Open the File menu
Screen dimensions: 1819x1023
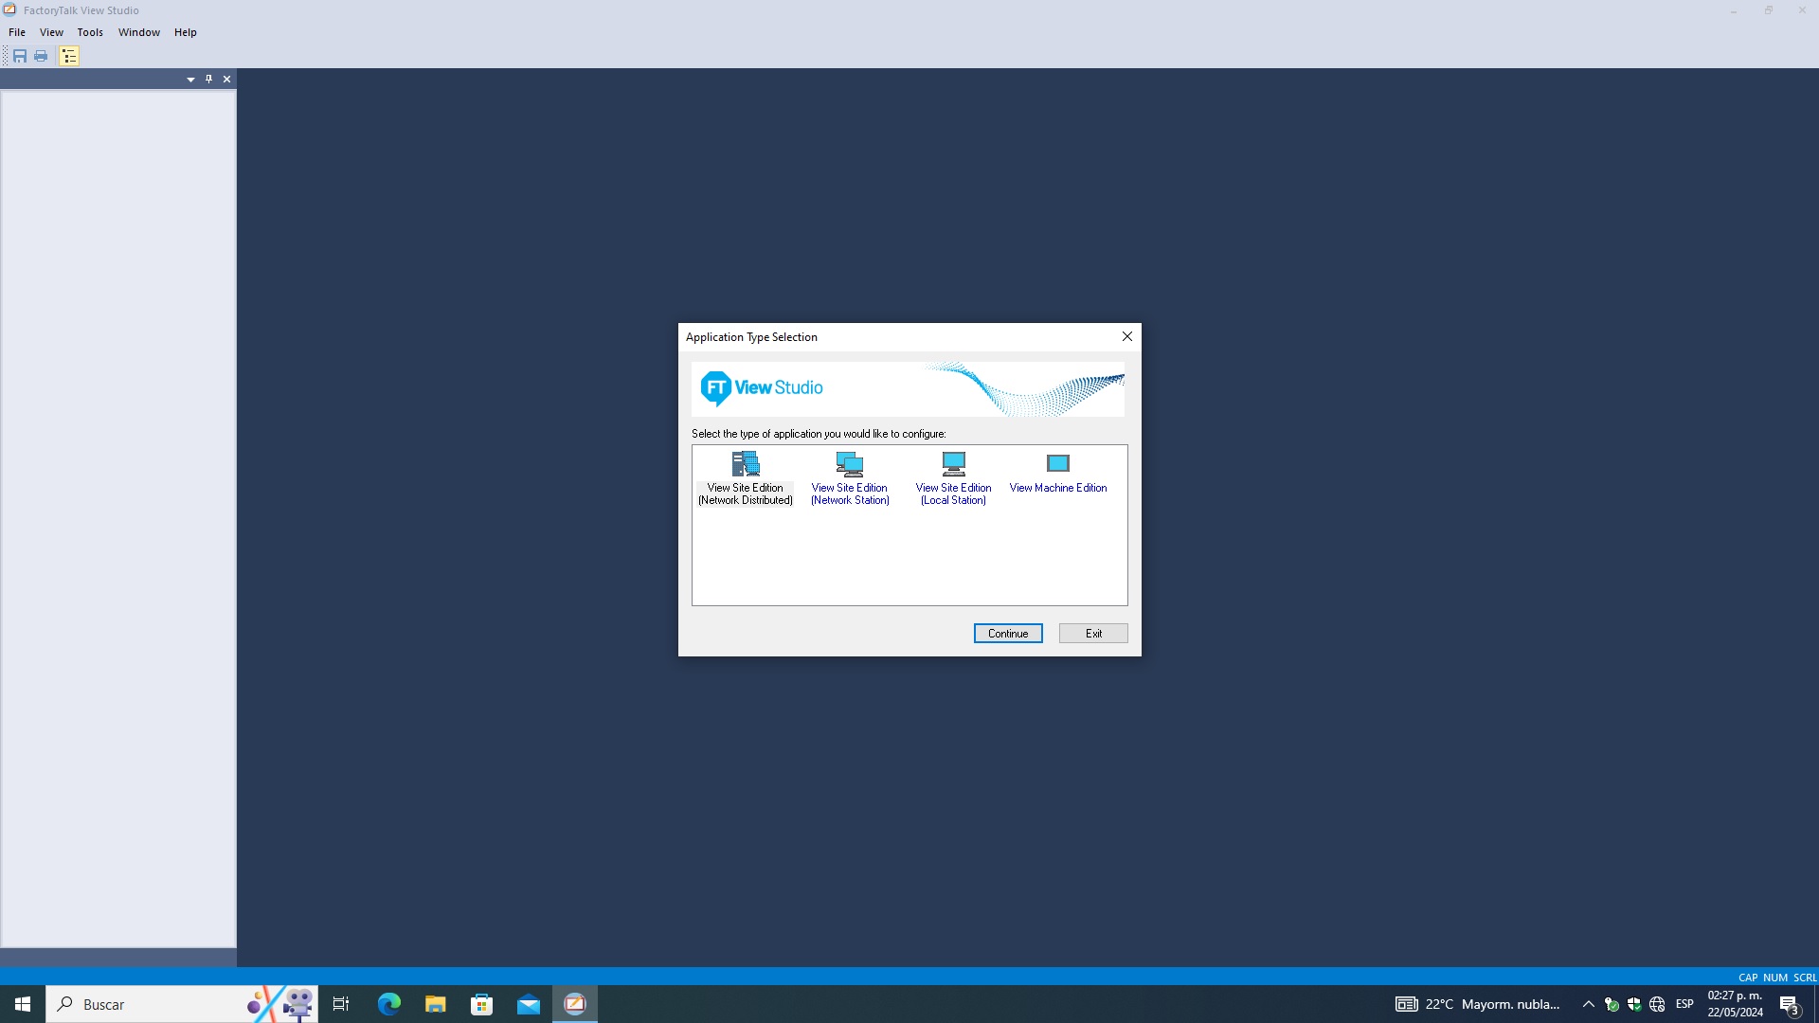point(17,32)
